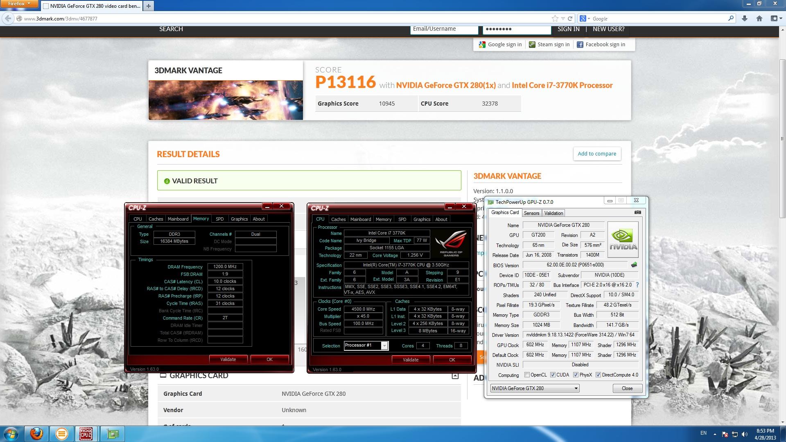This screenshot has height=442, width=786.
Task: Open Firefox from the taskbar
Action: 36,434
